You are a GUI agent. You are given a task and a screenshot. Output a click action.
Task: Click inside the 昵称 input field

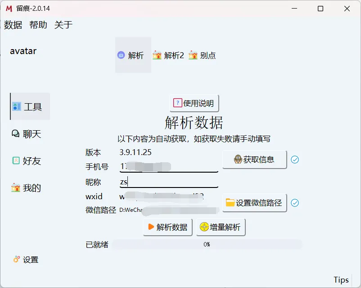(169, 182)
